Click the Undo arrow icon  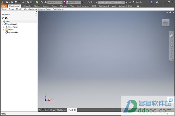[20, 2]
